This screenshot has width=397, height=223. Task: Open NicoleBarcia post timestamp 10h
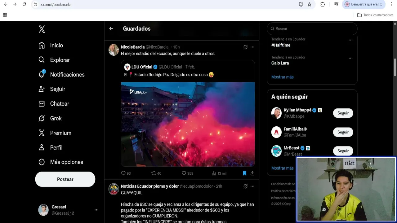click(x=176, y=47)
